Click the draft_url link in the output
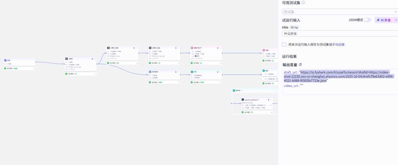The image size is (398, 165). click(339, 77)
